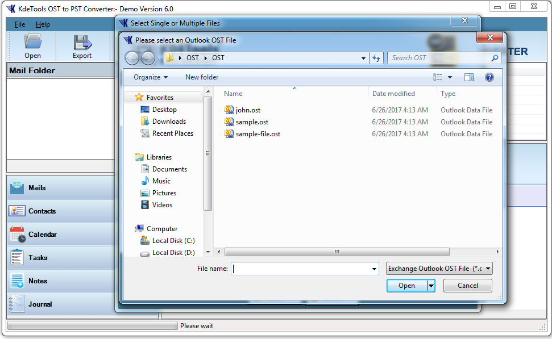Open the File name history dropdown
The image size is (552, 339).
point(374,269)
